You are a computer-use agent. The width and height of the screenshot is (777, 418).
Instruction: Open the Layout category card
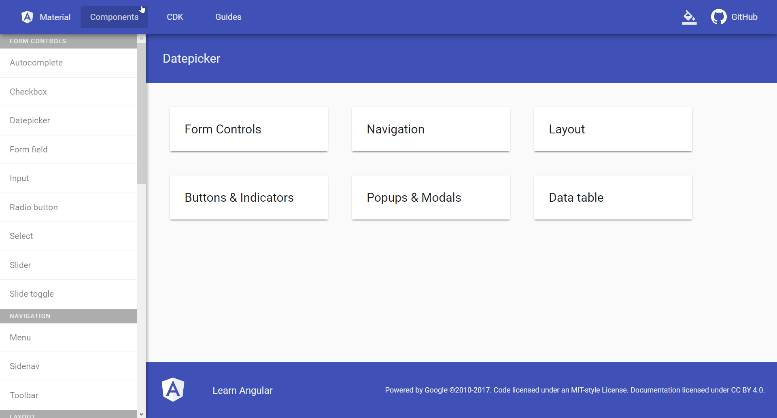(x=613, y=129)
